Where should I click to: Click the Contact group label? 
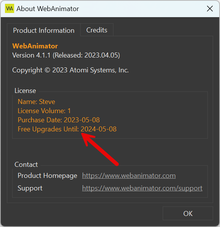coord(26,165)
